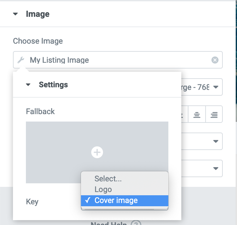Select right alignment icon

coord(214,114)
